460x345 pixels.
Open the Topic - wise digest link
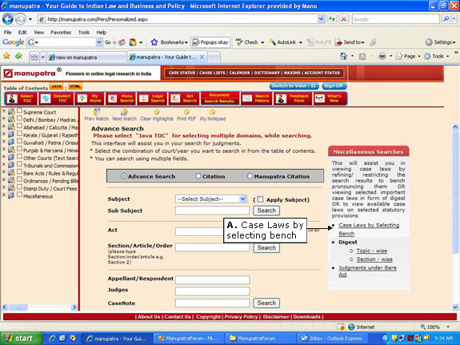tap(372, 251)
